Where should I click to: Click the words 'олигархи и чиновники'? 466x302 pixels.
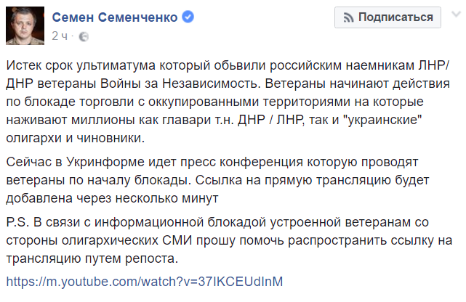click(76, 138)
